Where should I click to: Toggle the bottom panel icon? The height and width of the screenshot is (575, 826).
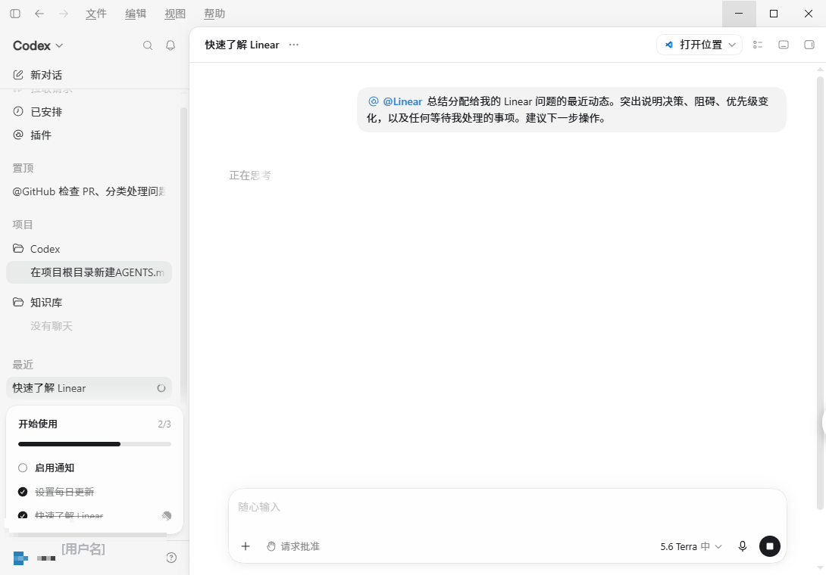coord(784,45)
